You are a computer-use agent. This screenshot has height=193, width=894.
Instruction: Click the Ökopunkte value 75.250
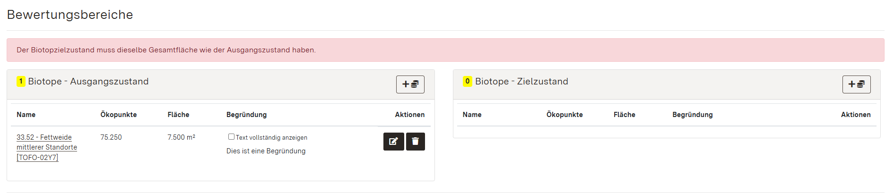click(111, 137)
